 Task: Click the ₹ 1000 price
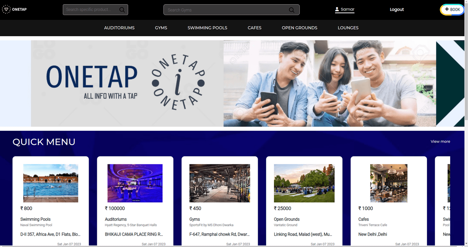pyautogui.click(x=366, y=208)
